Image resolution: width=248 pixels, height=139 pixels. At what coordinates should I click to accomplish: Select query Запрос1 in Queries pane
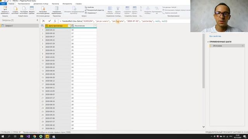tap(19, 26)
